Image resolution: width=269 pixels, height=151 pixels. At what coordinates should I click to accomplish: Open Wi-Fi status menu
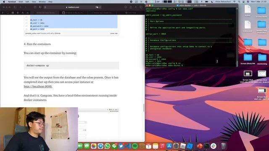pyautogui.click(x=235, y=2)
